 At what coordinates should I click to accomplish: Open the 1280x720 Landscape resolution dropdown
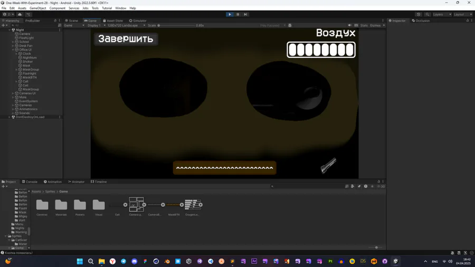[126, 25]
